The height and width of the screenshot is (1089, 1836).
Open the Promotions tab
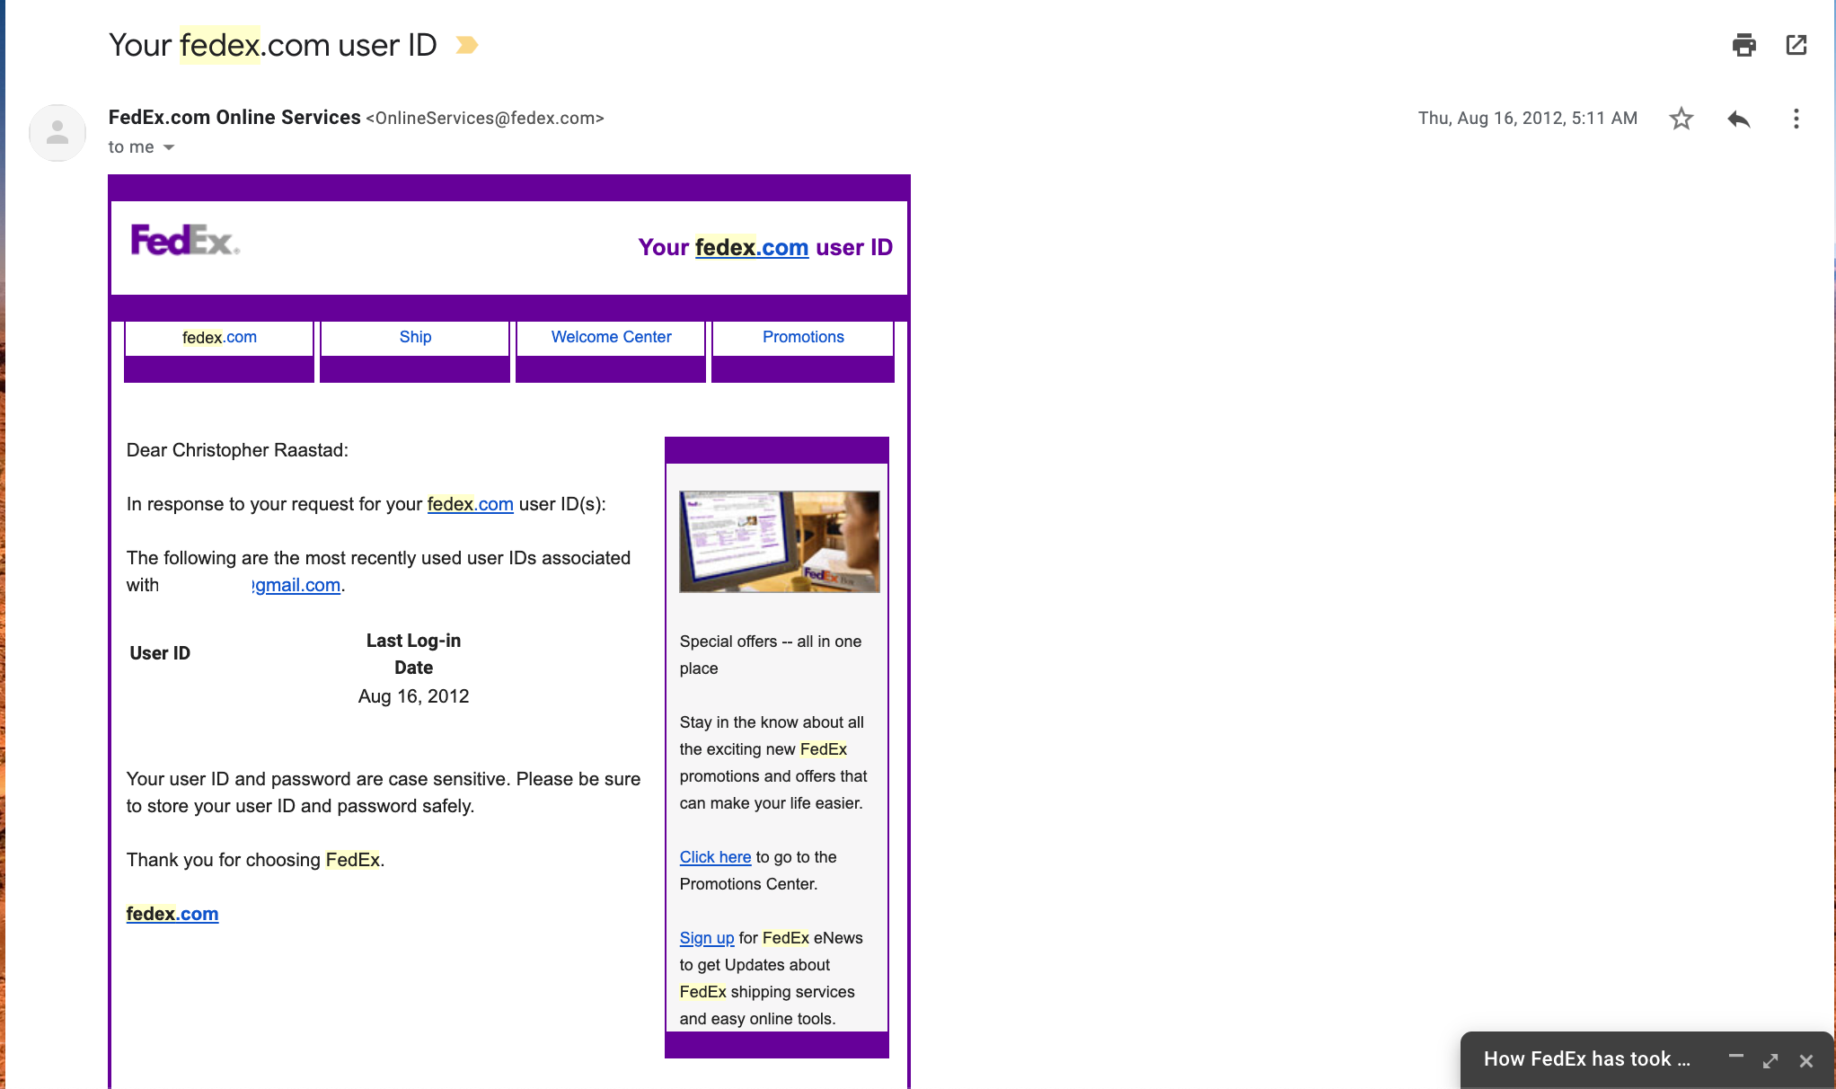pyautogui.click(x=803, y=337)
